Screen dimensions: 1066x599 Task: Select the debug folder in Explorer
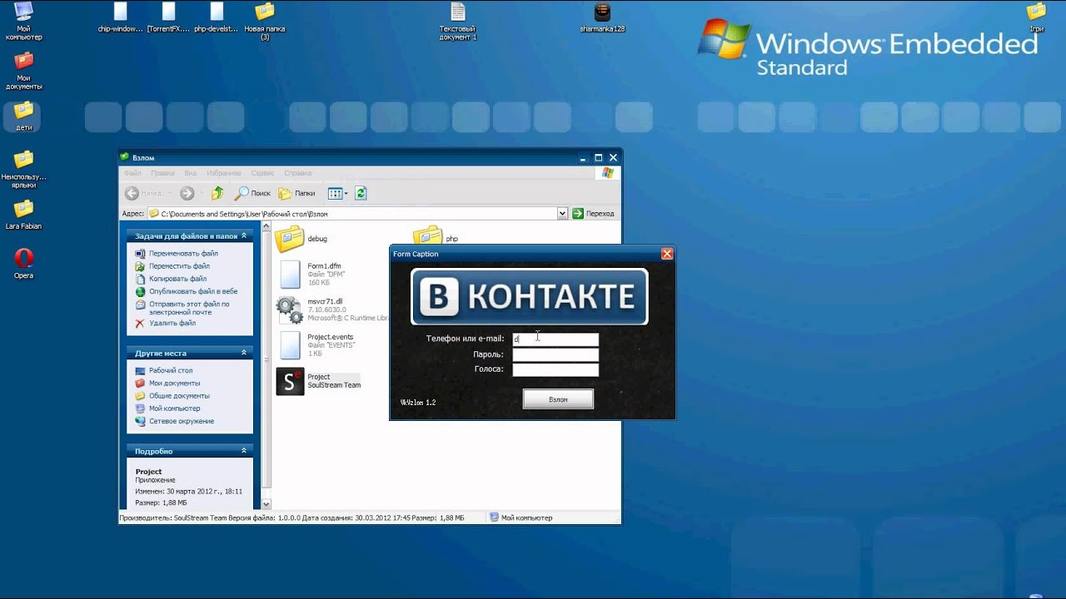click(x=301, y=239)
